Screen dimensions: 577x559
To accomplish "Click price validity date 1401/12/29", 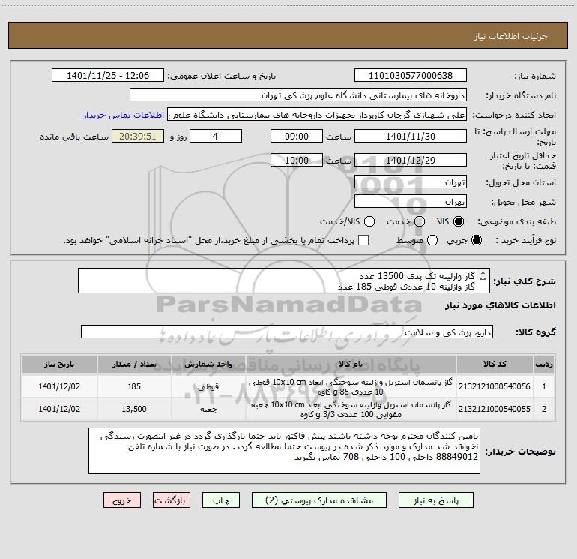I will coord(411,160).
